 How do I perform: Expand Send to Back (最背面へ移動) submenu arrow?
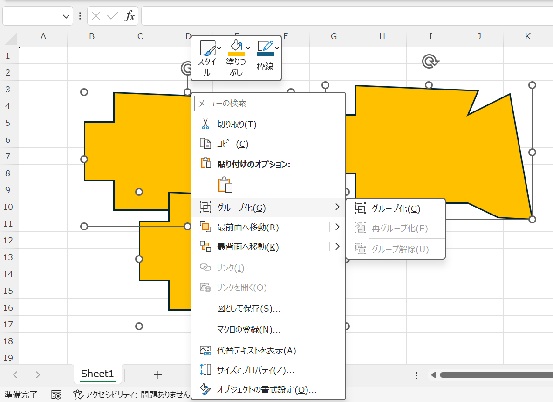coord(337,247)
